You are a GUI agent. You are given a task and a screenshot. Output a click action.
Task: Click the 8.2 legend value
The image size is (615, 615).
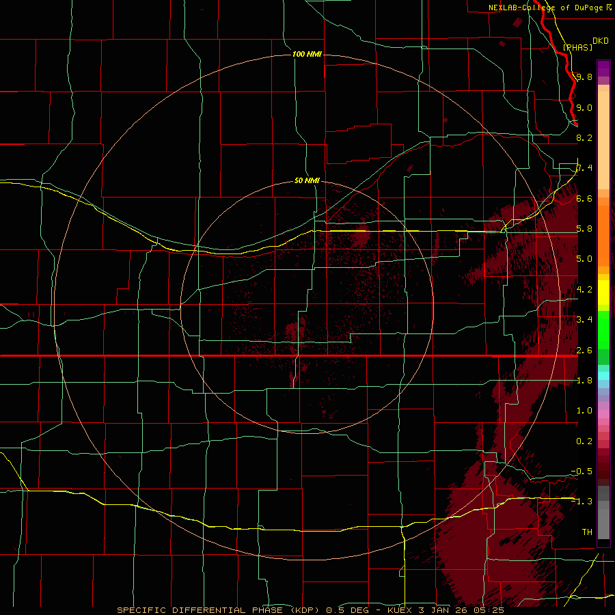click(x=584, y=137)
